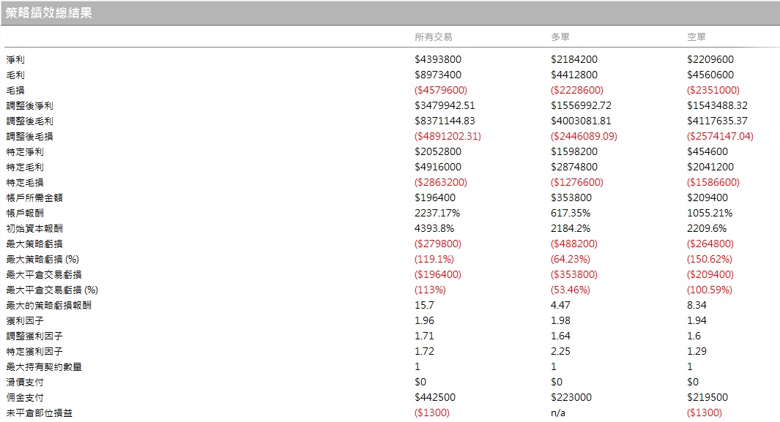The width and height of the screenshot is (780, 422).
Task: Click the 帳戶報酬 value 2237.17%
Action: 437,214
